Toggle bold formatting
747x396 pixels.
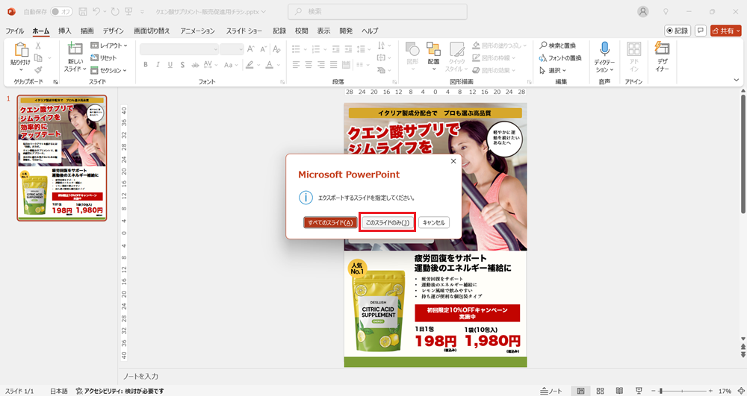[x=146, y=65]
